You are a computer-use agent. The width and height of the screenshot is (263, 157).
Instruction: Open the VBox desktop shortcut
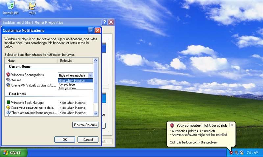point(32,8)
